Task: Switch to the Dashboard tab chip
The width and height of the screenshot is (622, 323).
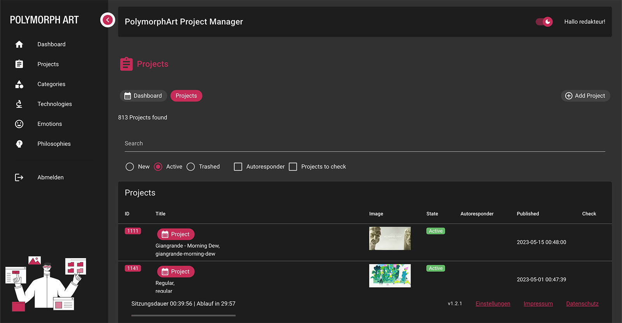Action: (143, 96)
